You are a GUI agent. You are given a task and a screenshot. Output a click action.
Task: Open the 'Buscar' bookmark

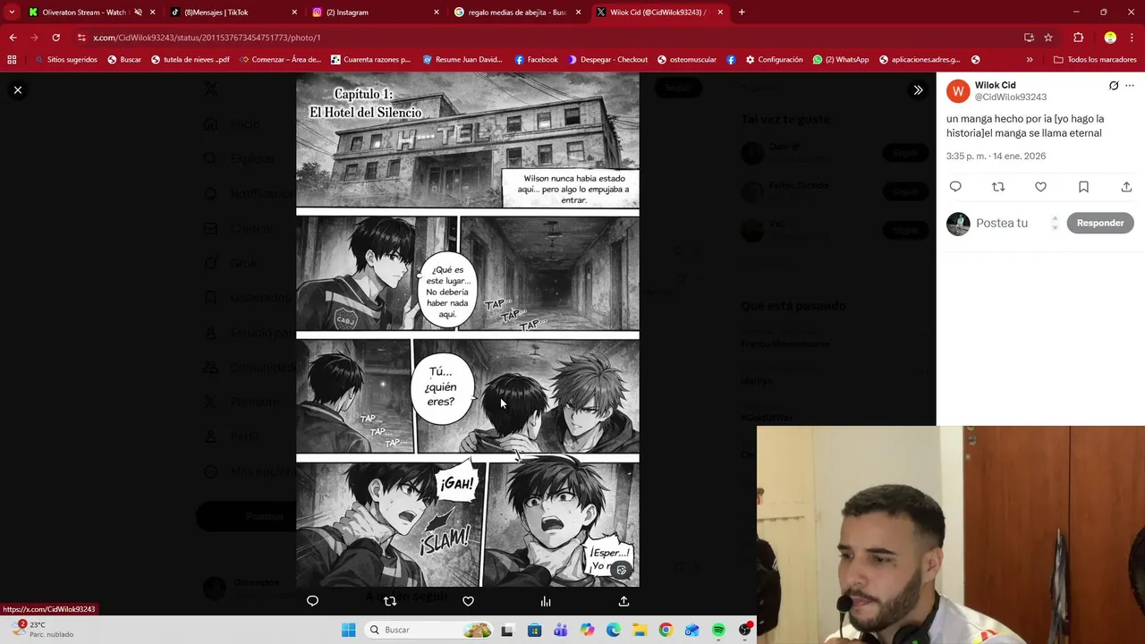click(124, 60)
